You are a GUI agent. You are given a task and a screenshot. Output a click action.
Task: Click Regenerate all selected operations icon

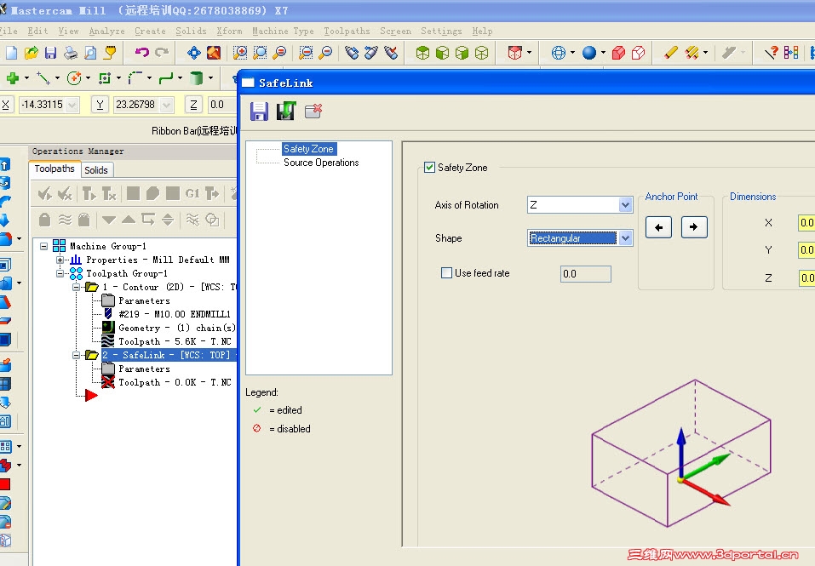click(89, 194)
